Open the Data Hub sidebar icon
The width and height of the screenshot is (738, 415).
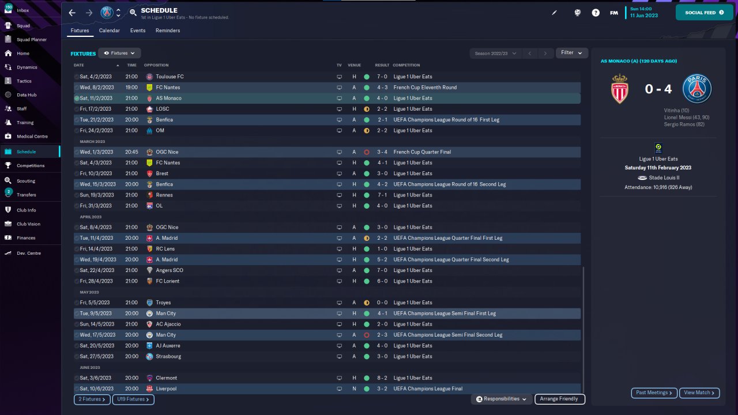click(8, 95)
